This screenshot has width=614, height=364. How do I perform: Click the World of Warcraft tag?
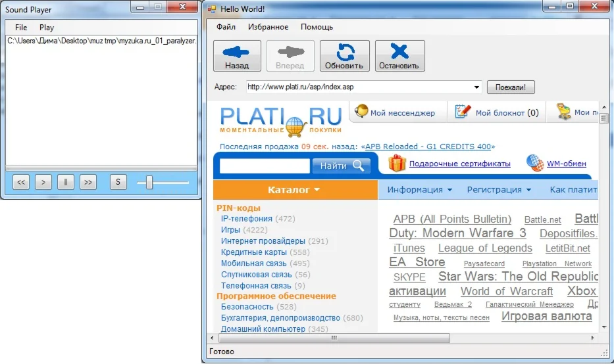point(507,291)
